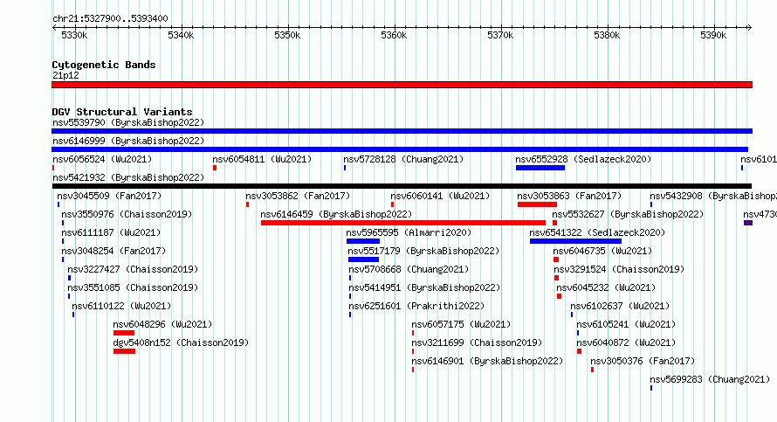This screenshot has height=422, width=777.
Task: Click the nsv6146999 (ByrskaBishop2022) label
Action: [128, 141]
